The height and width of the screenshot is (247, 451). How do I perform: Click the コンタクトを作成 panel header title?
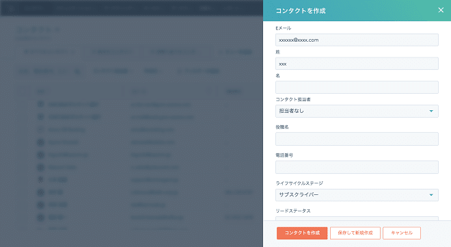click(301, 11)
